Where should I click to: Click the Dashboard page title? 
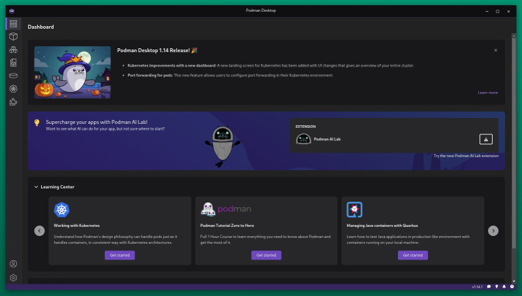click(x=40, y=27)
